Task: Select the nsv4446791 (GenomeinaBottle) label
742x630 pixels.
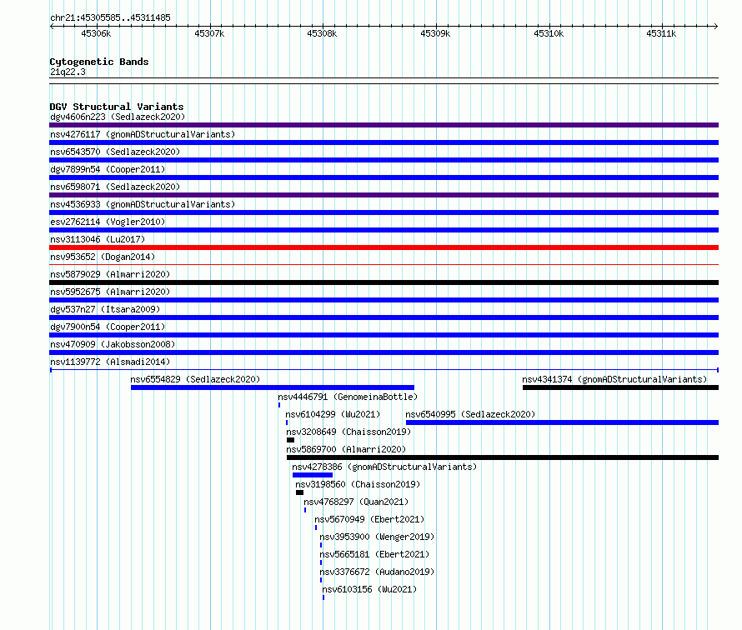Action: pos(348,397)
